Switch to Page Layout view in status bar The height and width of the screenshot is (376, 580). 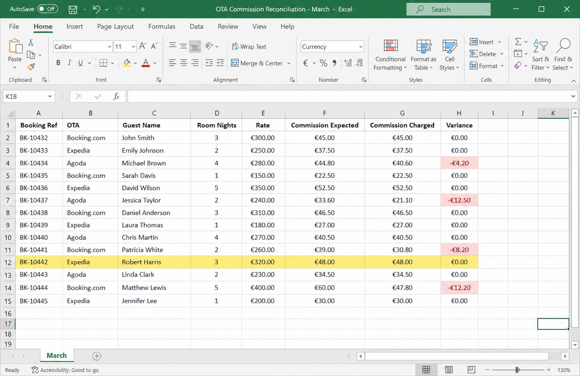click(449, 370)
